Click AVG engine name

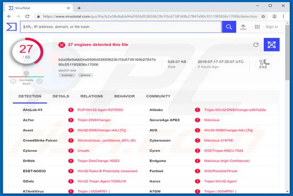pyautogui.click(x=153, y=130)
